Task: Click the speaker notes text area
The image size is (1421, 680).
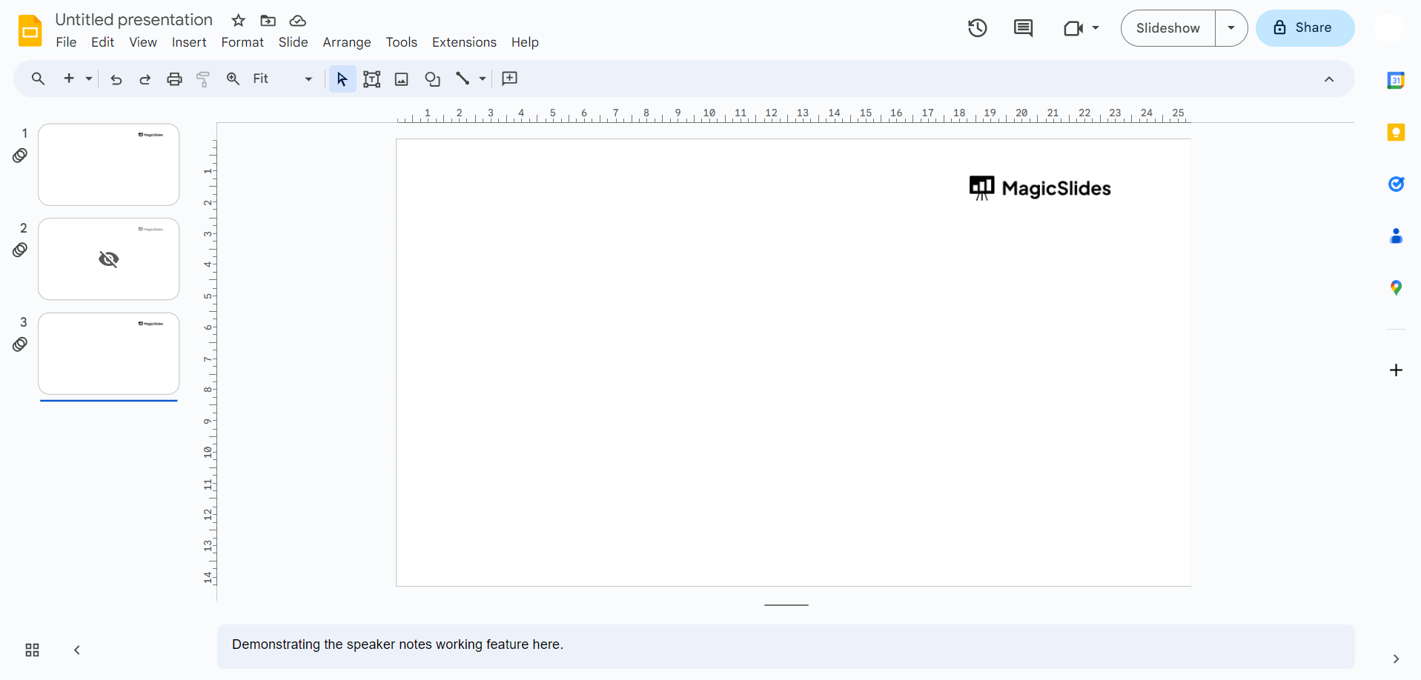Action: (786, 646)
